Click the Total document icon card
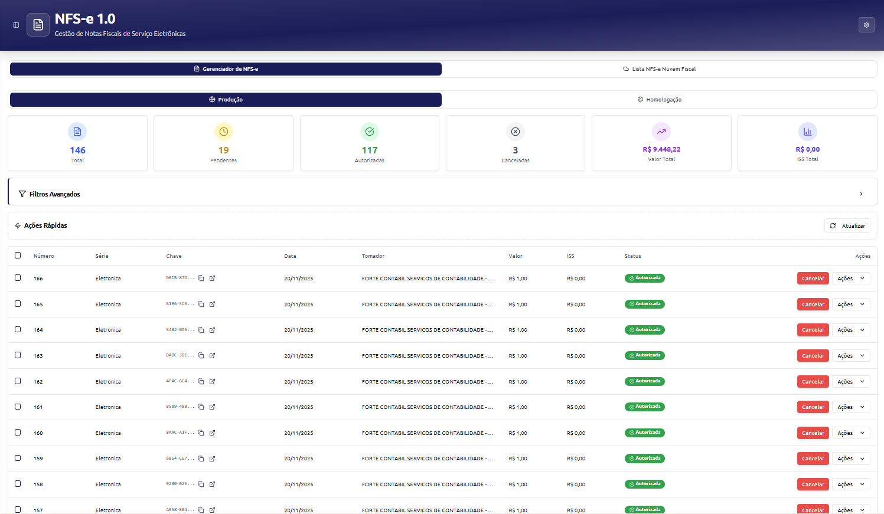Screen dimensions: 884x514 pos(77,132)
